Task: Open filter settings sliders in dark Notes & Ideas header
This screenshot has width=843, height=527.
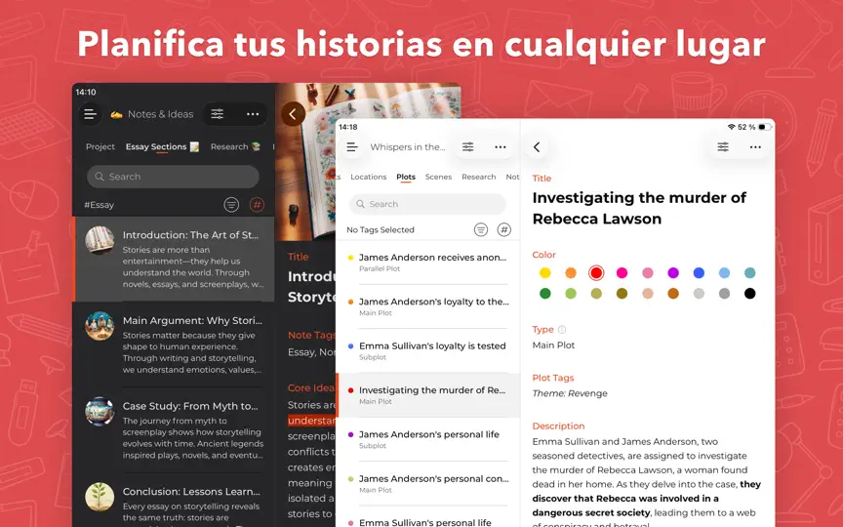Action: (x=218, y=114)
